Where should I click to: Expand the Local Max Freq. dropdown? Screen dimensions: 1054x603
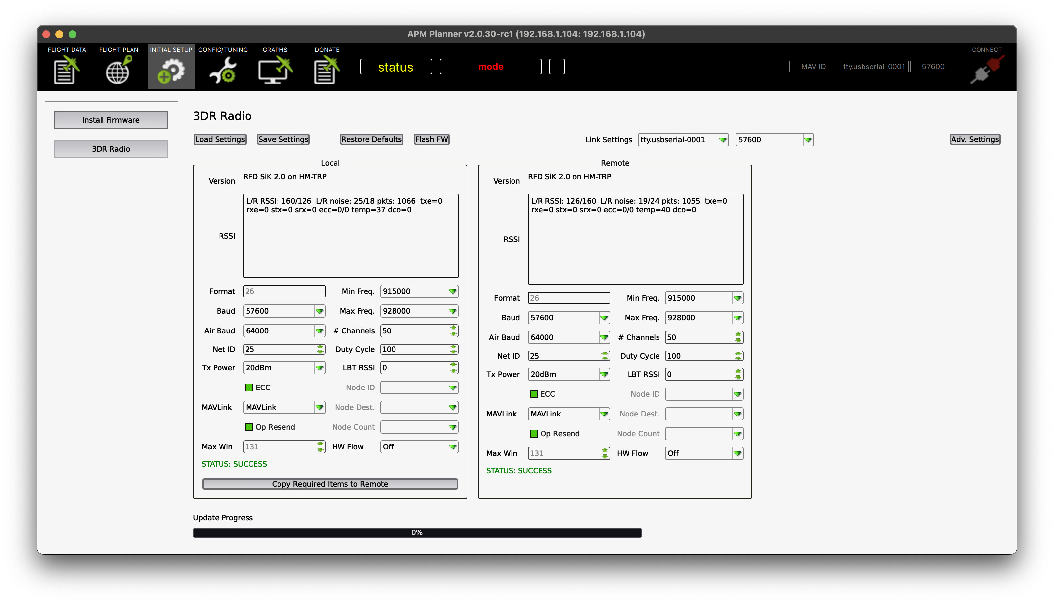coord(420,311)
